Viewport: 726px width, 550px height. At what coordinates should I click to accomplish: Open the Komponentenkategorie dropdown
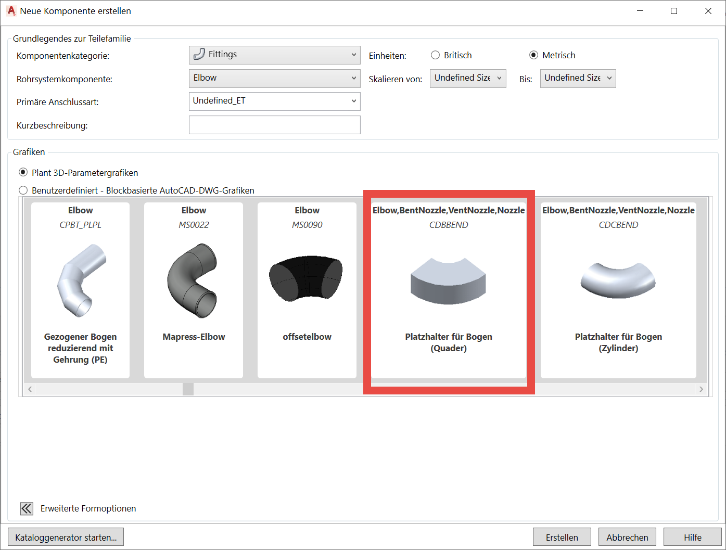(353, 55)
